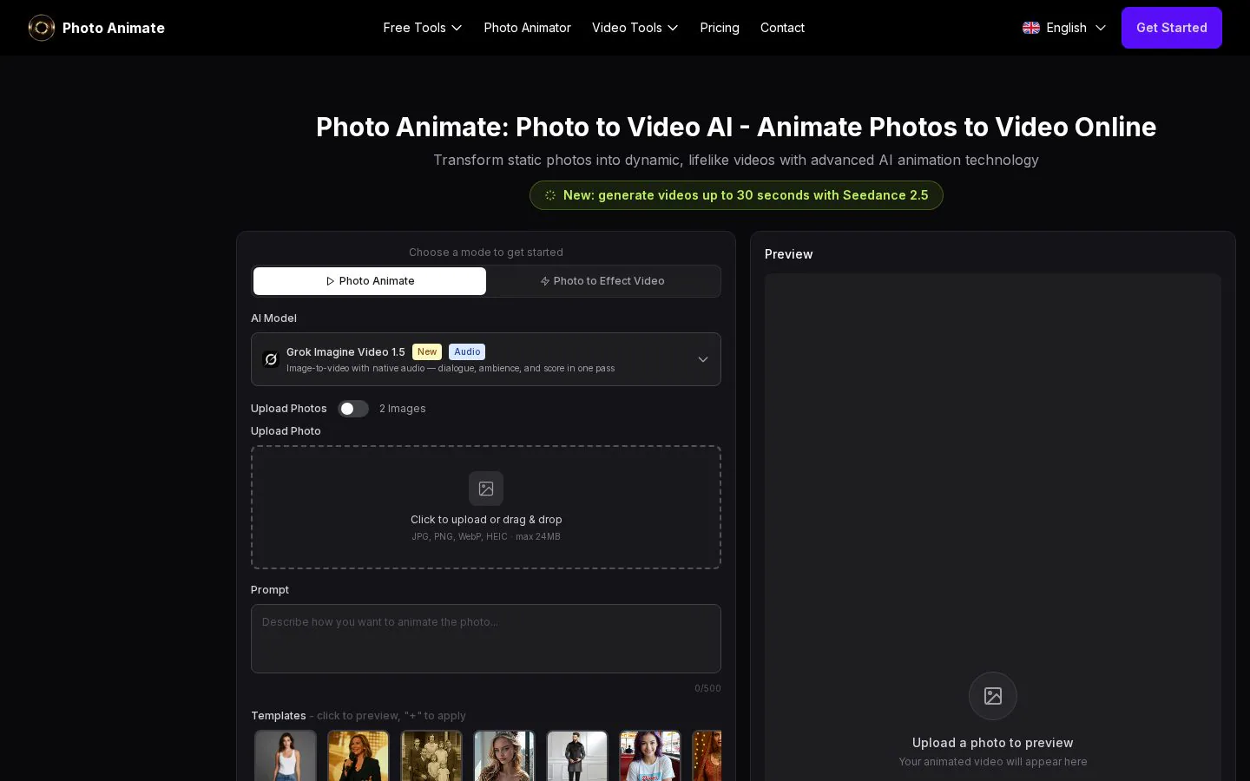Toggle the 2 Images upload switch

pyautogui.click(x=353, y=409)
